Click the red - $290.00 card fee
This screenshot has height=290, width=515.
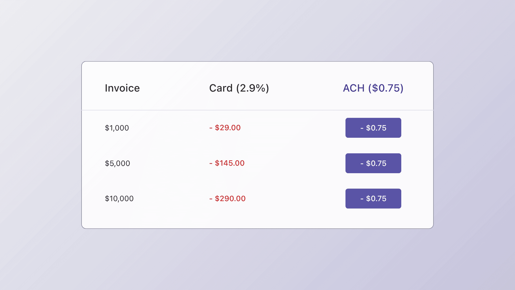point(227,199)
